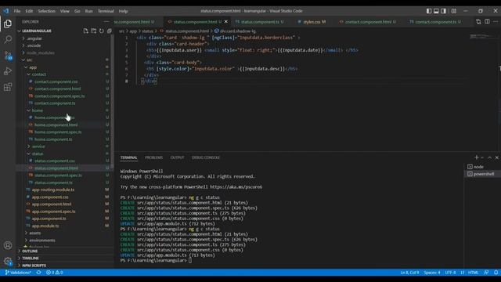The width and height of the screenshot is (501, 282).
Task: Synchronize changes icon in status bar
Action: tap(38, 273)
